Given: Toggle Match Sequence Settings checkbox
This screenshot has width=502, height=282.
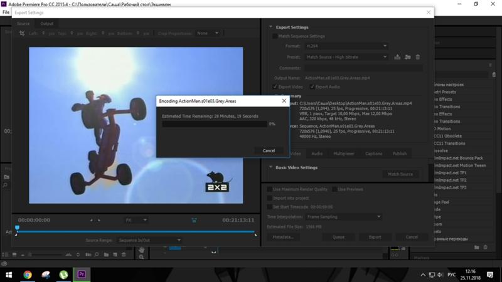Looking at the screenshot, I should click(x=275, y=36).
